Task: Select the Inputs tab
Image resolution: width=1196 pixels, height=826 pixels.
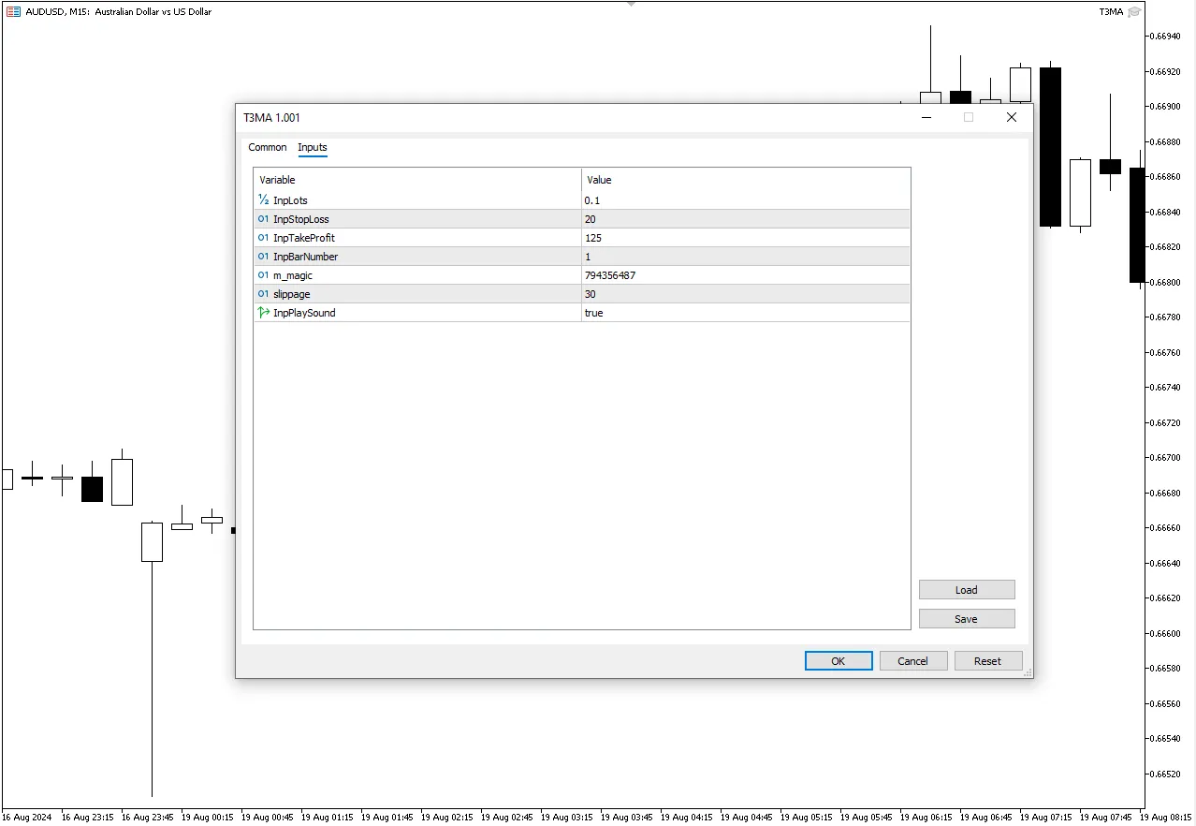Action: 313,147
